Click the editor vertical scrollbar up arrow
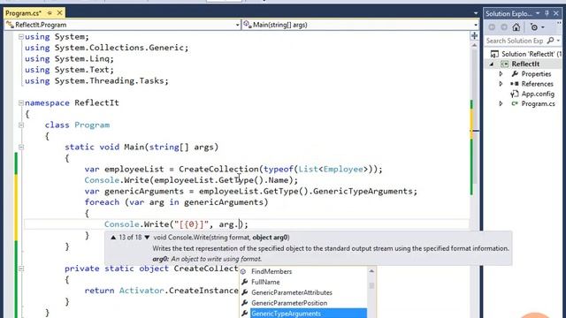Viewport: 566px width, 318px height. coord(474,46)
